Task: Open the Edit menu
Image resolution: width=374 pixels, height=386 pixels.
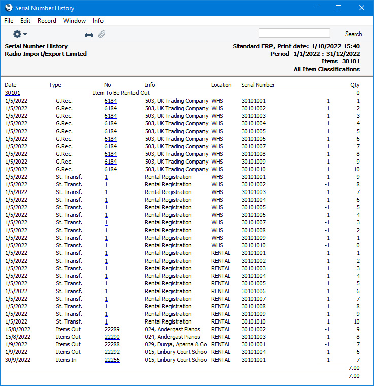Action: pyautogui.click(x=25, y=21)
